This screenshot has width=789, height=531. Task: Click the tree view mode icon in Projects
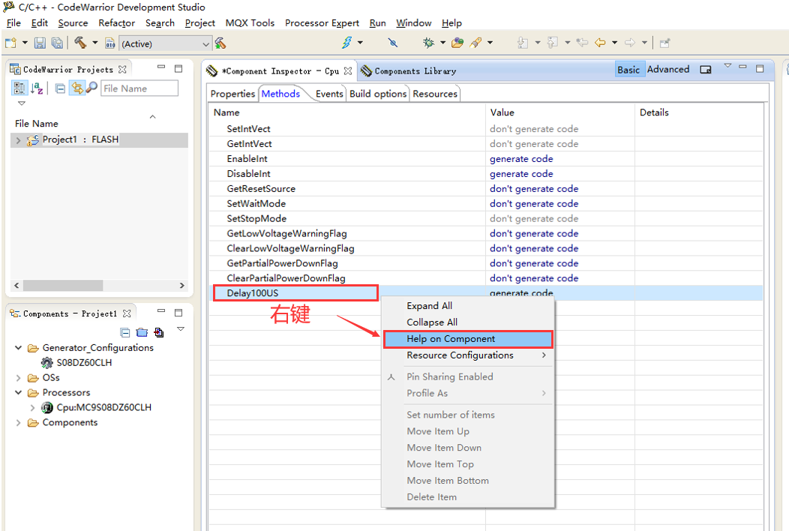click(19, 88)
